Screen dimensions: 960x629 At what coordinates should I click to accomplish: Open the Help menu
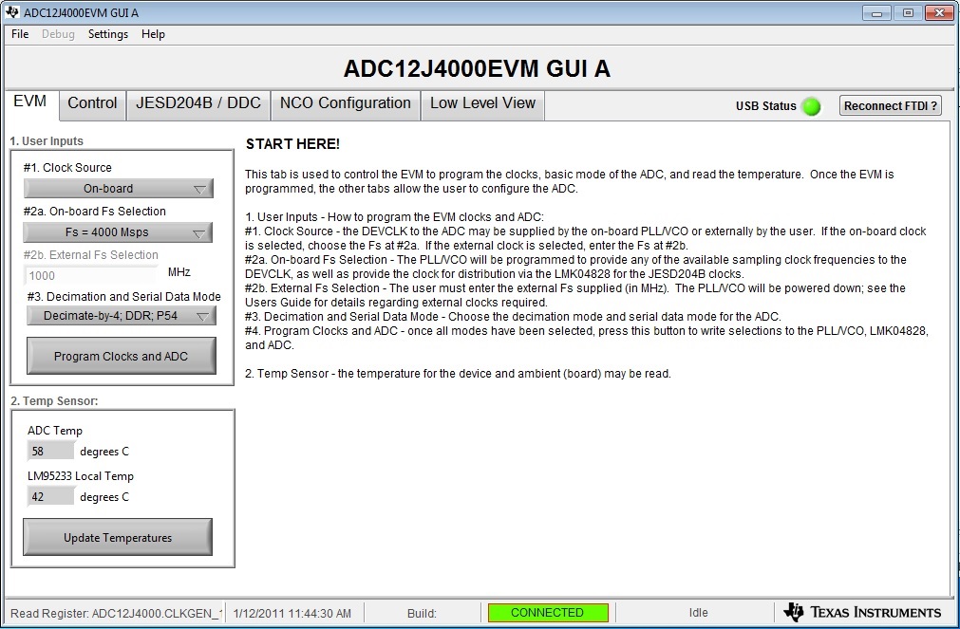click(x=153, y=34)
